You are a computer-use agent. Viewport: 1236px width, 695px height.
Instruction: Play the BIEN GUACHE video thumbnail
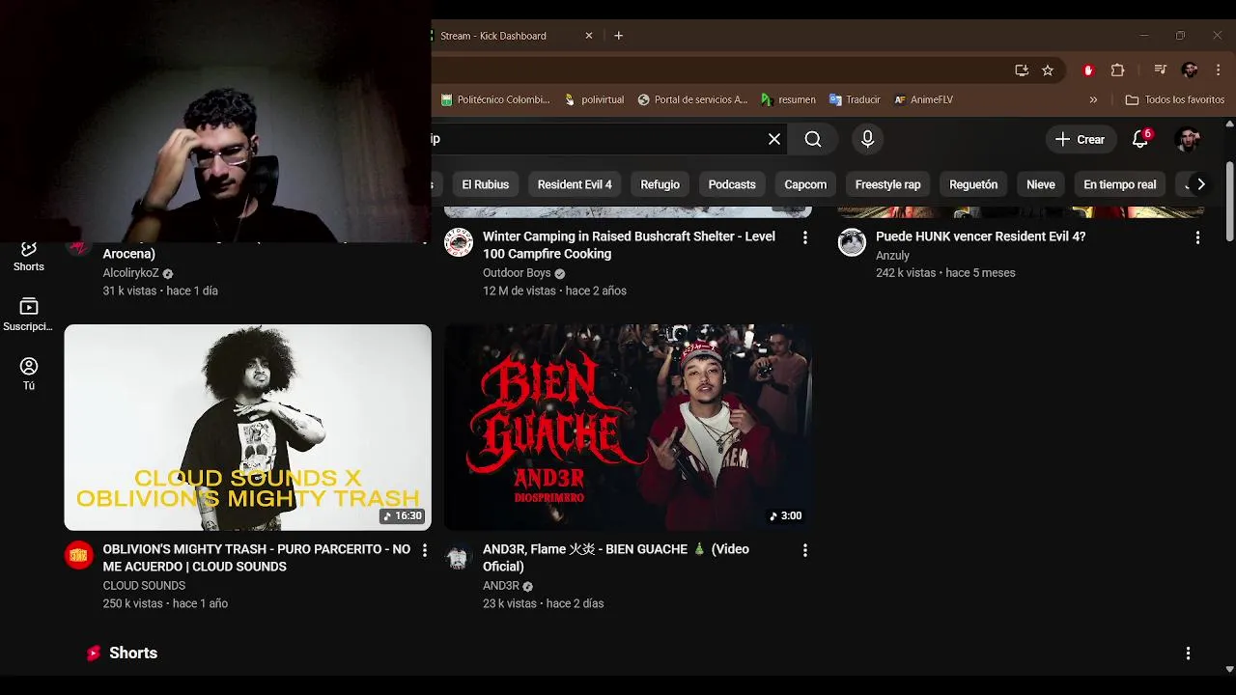[x=628, y=428]
